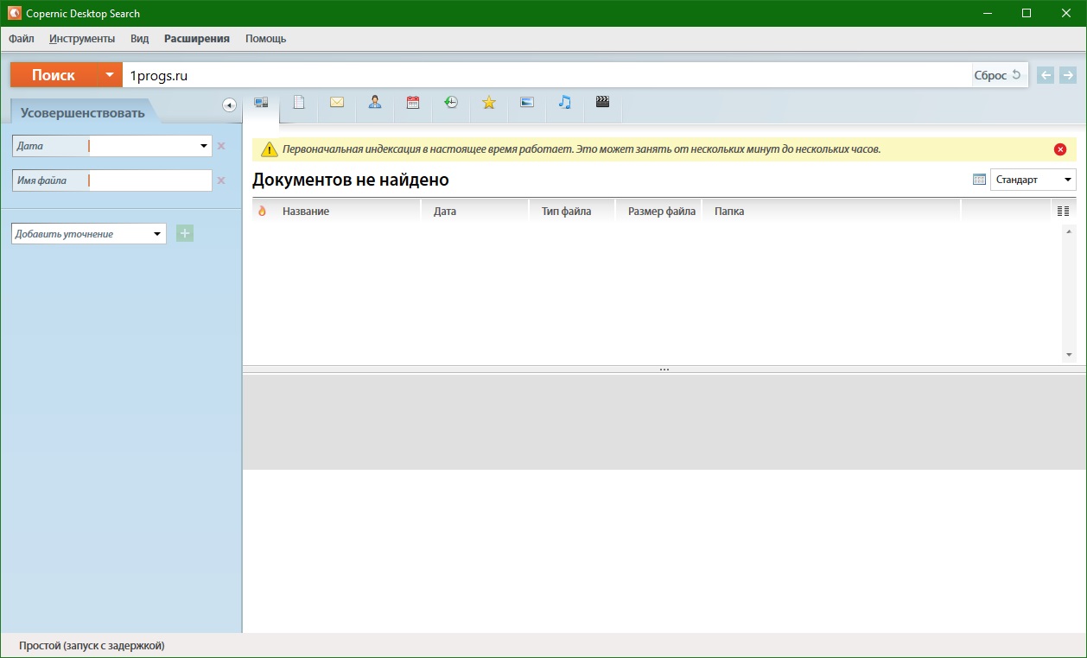Select the Files document category icon
1087x658 pixels.
point(299,102)
